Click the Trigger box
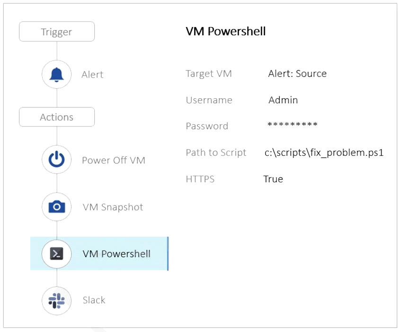 coord(57,32)
